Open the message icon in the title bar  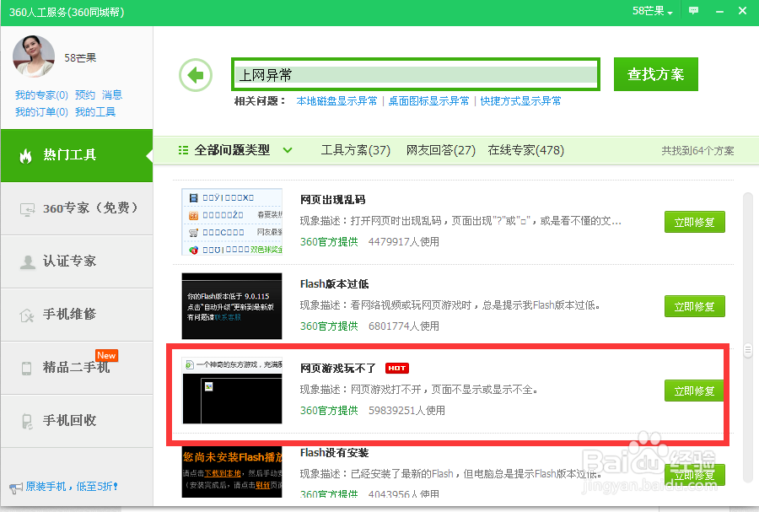point(693,11)
